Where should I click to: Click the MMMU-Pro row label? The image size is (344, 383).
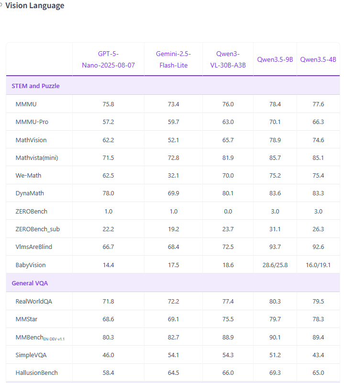32,122
